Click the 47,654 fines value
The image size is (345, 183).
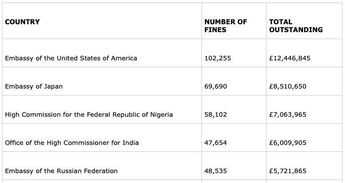click(x=215, y=143)
